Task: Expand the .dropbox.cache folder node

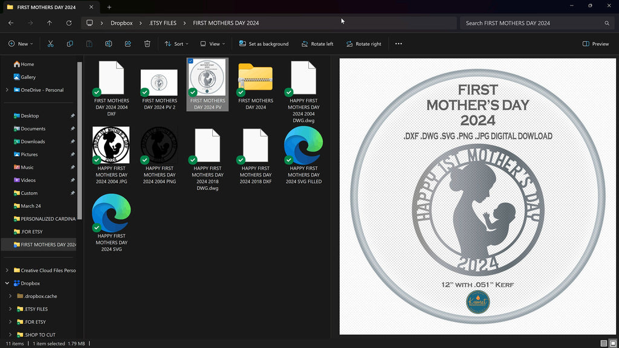Action: point(11,296)
